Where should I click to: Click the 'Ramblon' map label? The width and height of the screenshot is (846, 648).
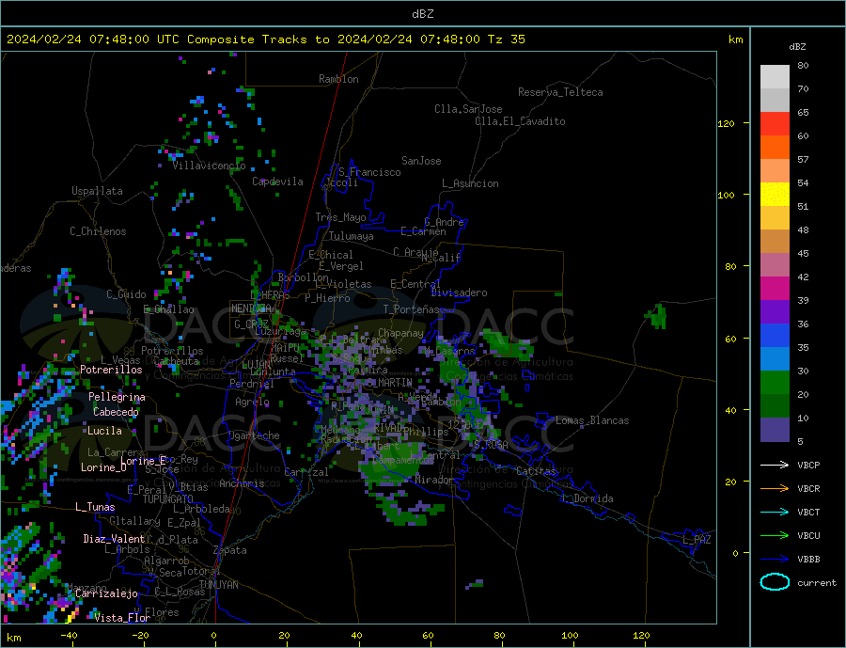pos(338,79)
